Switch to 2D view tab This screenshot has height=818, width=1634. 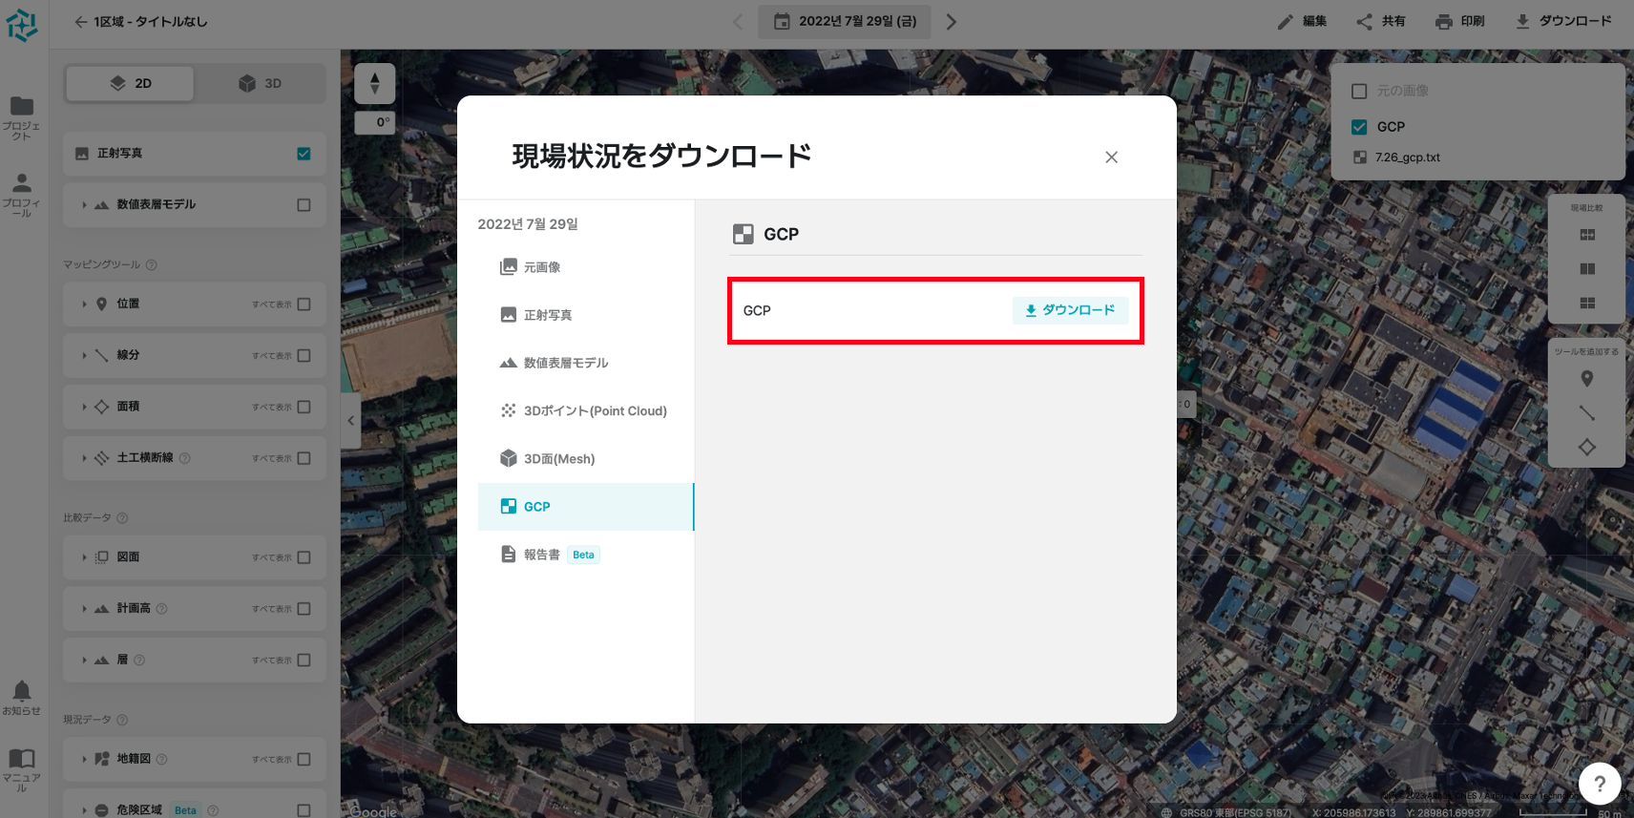click(130, 84)
